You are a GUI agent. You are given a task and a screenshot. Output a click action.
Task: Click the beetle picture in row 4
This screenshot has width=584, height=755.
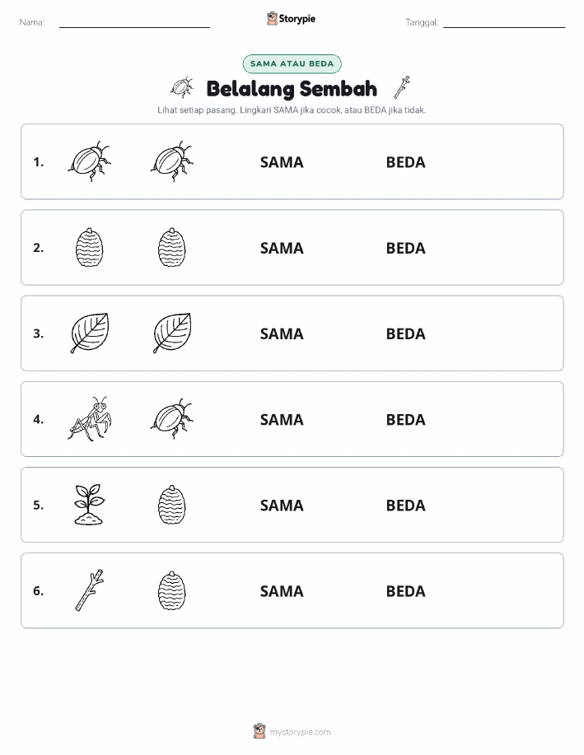(x=172, y=419)
